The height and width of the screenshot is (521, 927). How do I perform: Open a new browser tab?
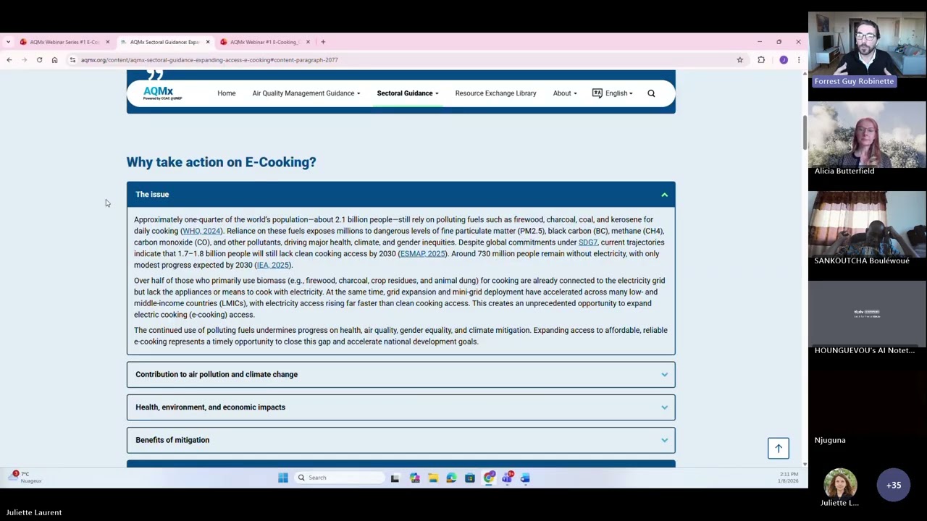coord(323,42)
